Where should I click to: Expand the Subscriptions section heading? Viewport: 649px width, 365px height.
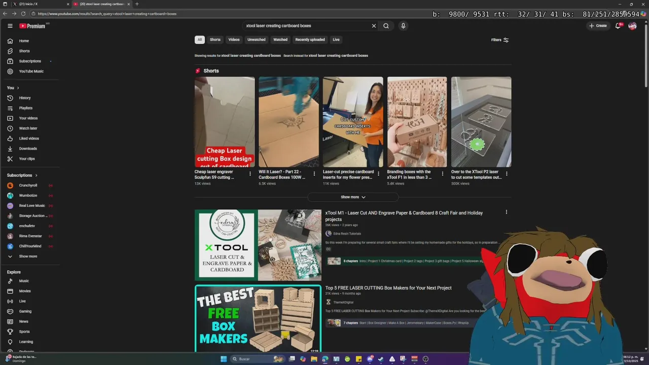click(x=22, y=175)
